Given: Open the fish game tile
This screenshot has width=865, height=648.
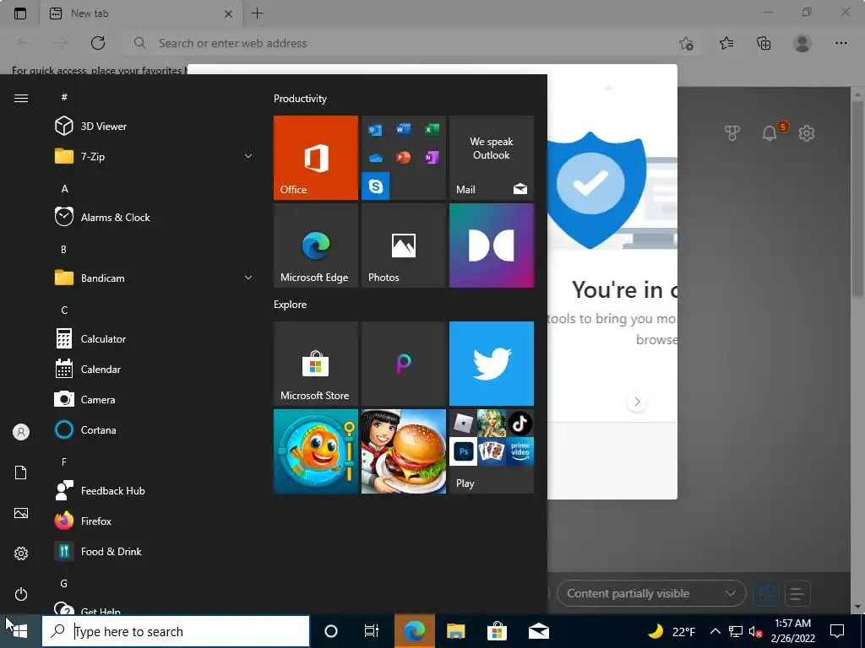Looking at the screenshot, I should (316, 451).
